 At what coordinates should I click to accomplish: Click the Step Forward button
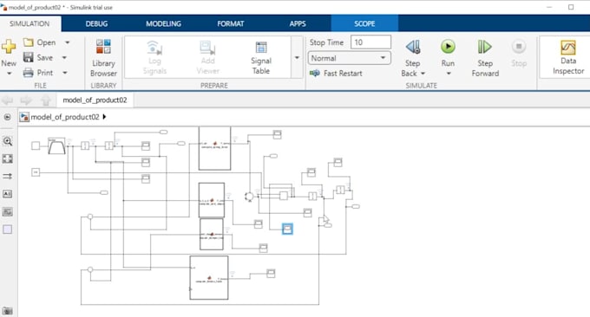coord(485,58)
